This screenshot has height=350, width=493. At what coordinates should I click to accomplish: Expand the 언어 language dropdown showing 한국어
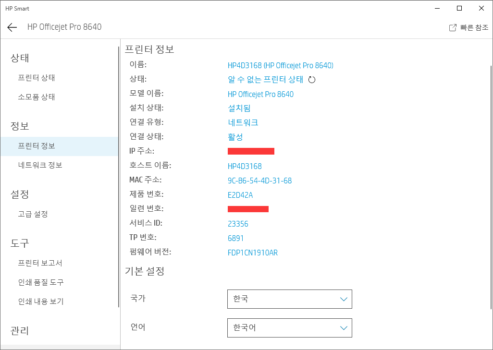(290, 328)
